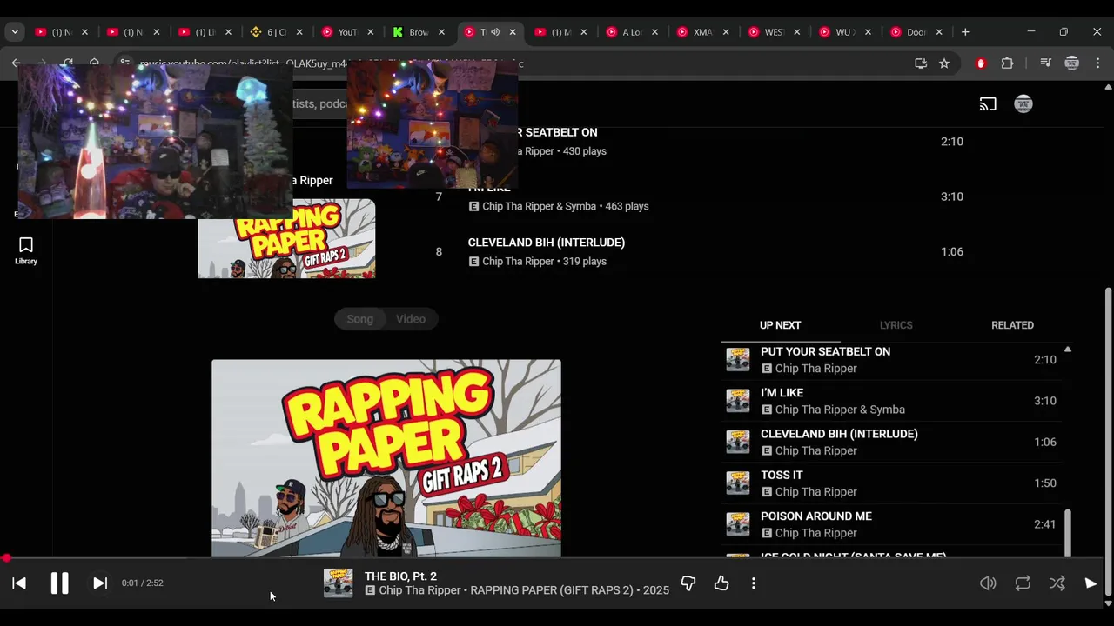Select the LYRICS tab
The height and width of the screenshot is (626, 1114).
click(x=896, y=325)
